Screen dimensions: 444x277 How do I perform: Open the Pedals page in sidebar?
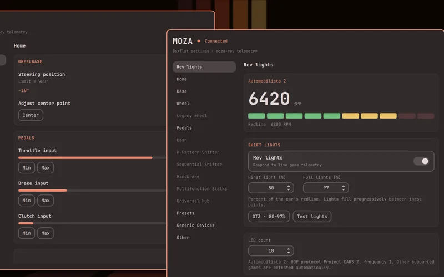[184, 128]
